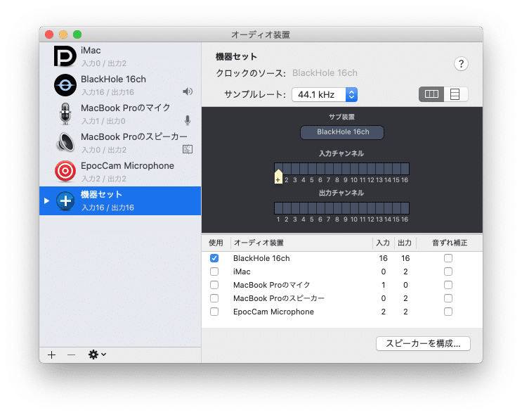The image size is (522, 415).
Task: Open the gear action menu dropdown
Action: [x=97, y=355]
